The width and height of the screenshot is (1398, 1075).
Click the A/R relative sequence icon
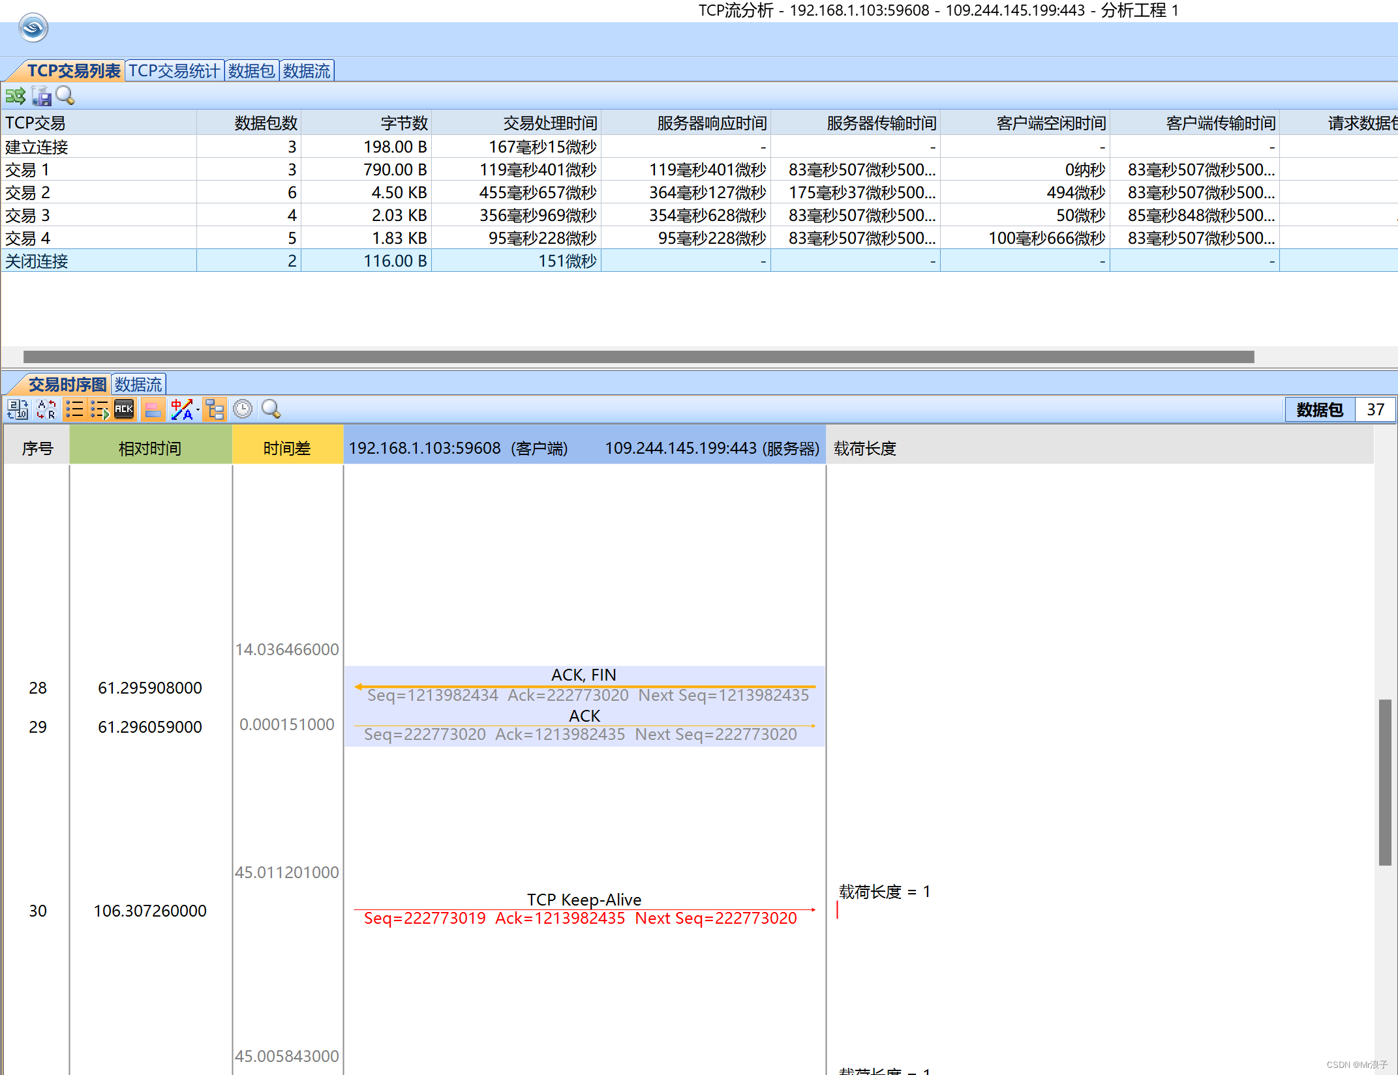tap(46, 409)
